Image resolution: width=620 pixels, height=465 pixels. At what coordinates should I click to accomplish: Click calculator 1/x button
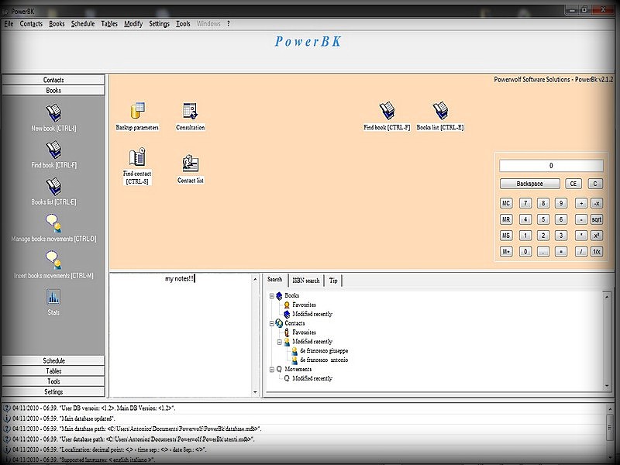click(x=597, y=251)
